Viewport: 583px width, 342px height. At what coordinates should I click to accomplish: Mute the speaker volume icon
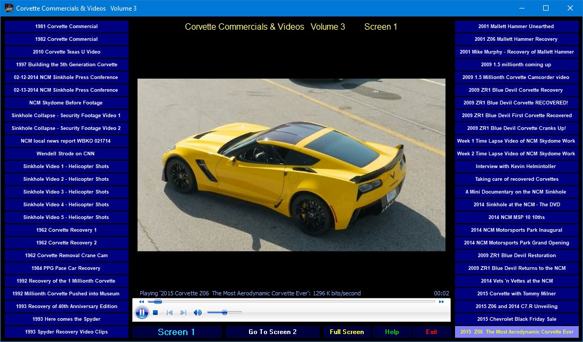(198, 313)
